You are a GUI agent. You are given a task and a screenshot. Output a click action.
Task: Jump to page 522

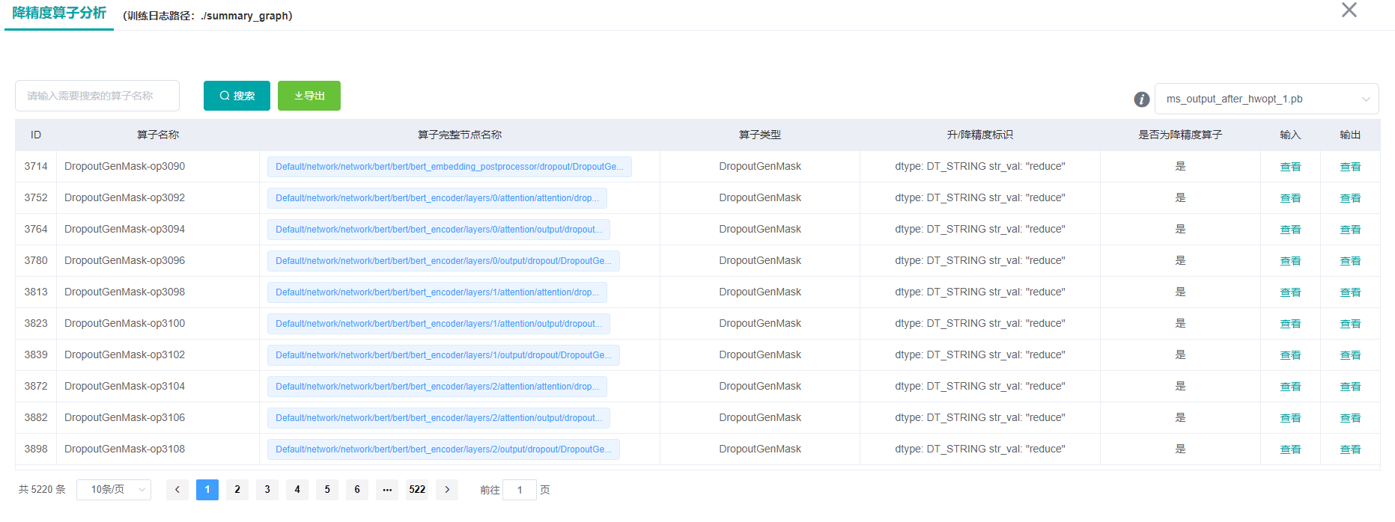pos(417,490)
